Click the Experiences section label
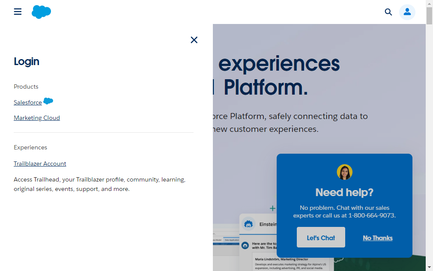The height and width of the screenshot is (271, 433). (x=30, y=147)
